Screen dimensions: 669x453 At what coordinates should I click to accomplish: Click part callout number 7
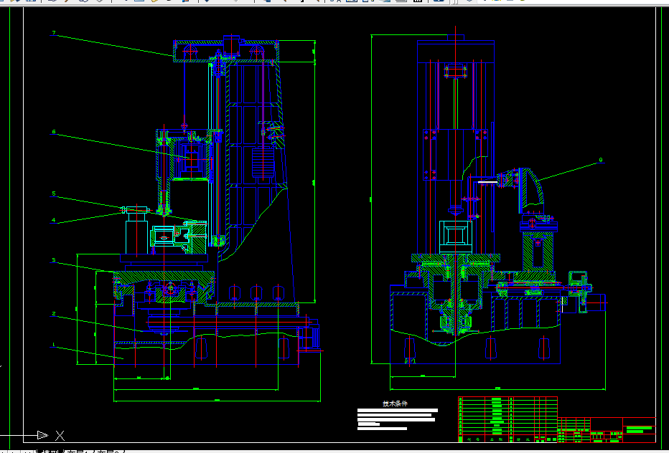(54, 33)
